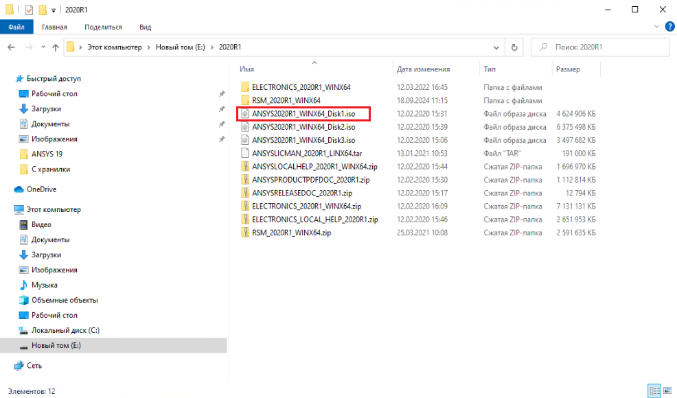
Task: Select ANSYSLOCALHELP_2020R1_WINX64.zip archive icon
Action: (245, 167)
